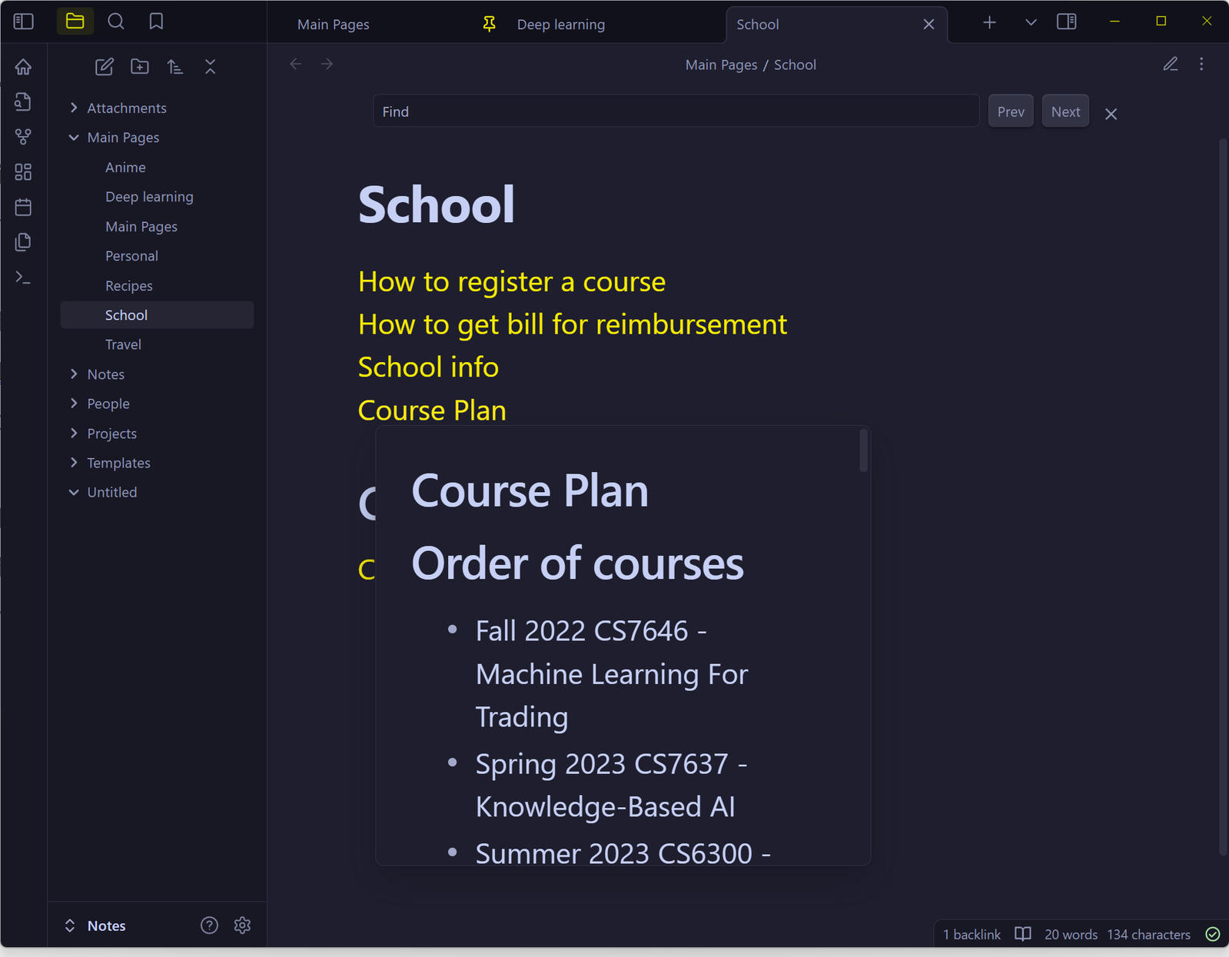This screenshot has width=1229, height=957.
Task: Create a new note icon
Action: [x=104, y=67]
